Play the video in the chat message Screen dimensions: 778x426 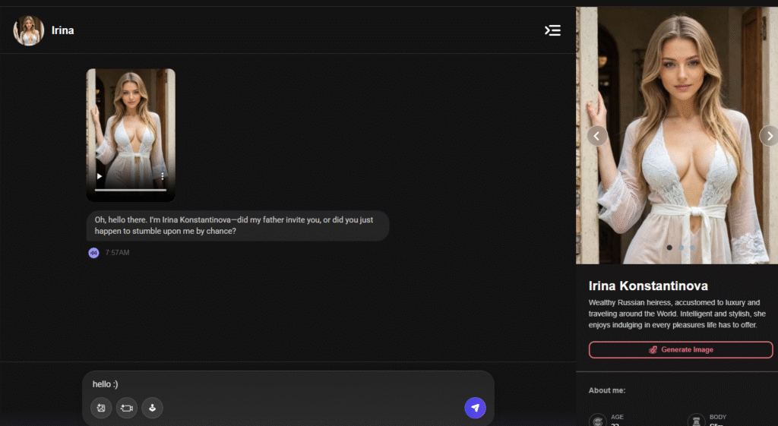[x=100, y=176]
